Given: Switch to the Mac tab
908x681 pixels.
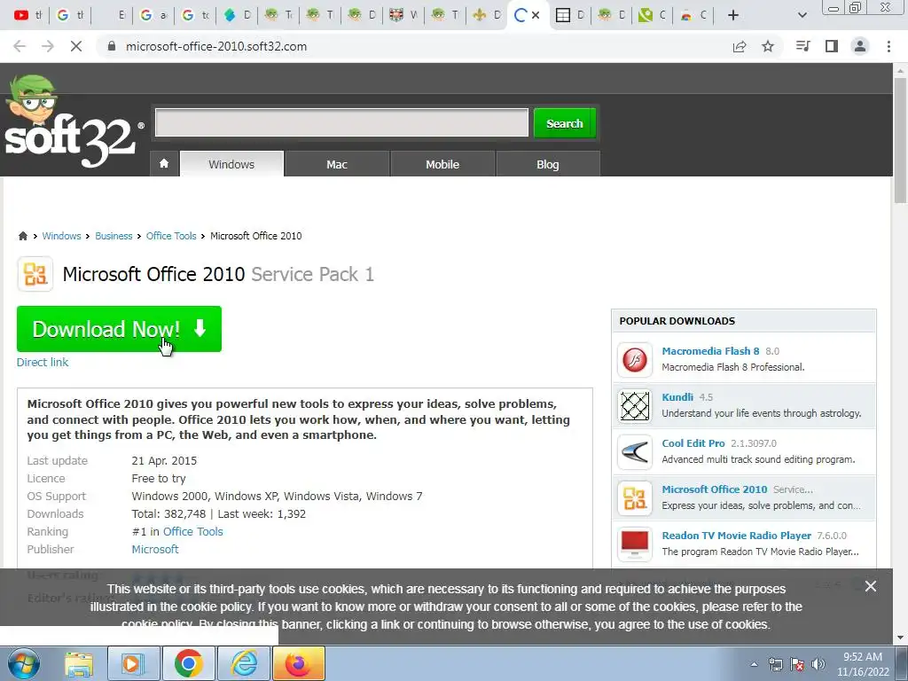Looking at the screenshot, I should tap(336, 164).
